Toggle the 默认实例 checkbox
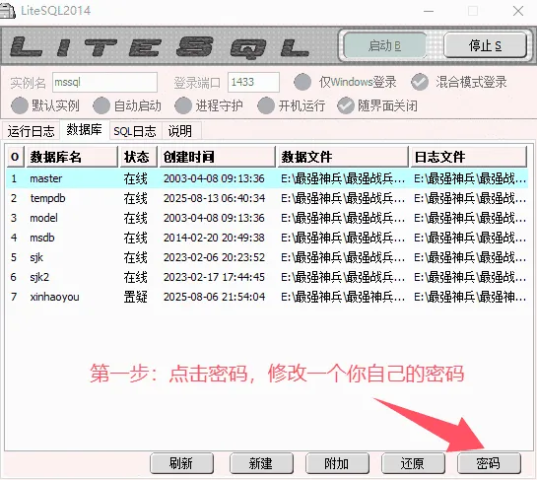Image resolution: width=537 pixels, height=480 pixels. (x=20, y=105)
